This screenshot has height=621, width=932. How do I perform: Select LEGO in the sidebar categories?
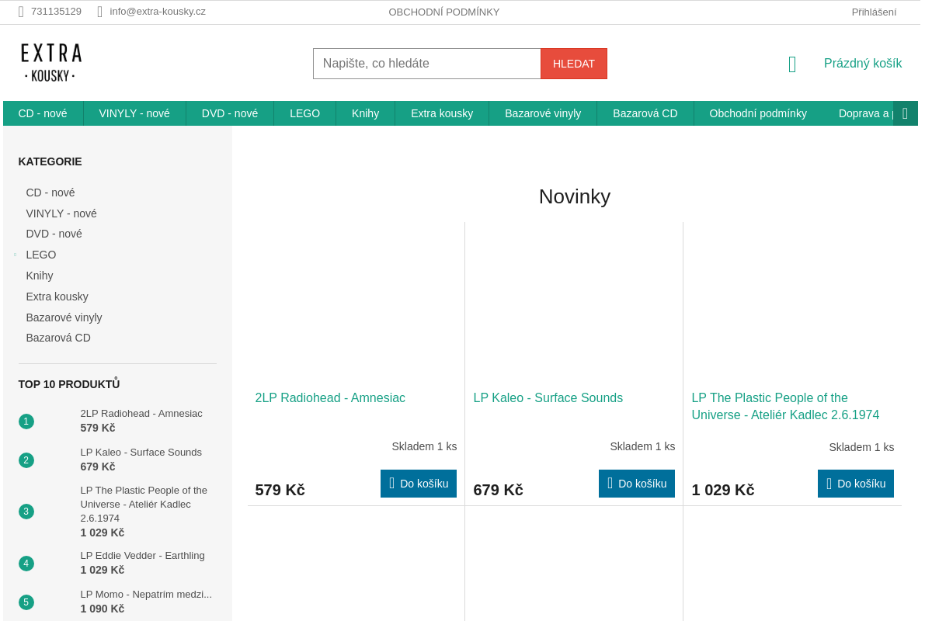tap(41, 255)
